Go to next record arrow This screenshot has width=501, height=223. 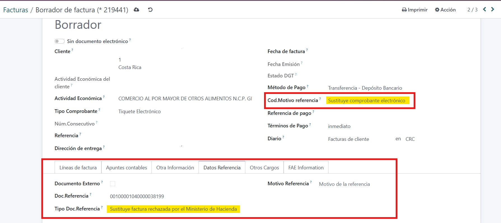tap(493, 10)
